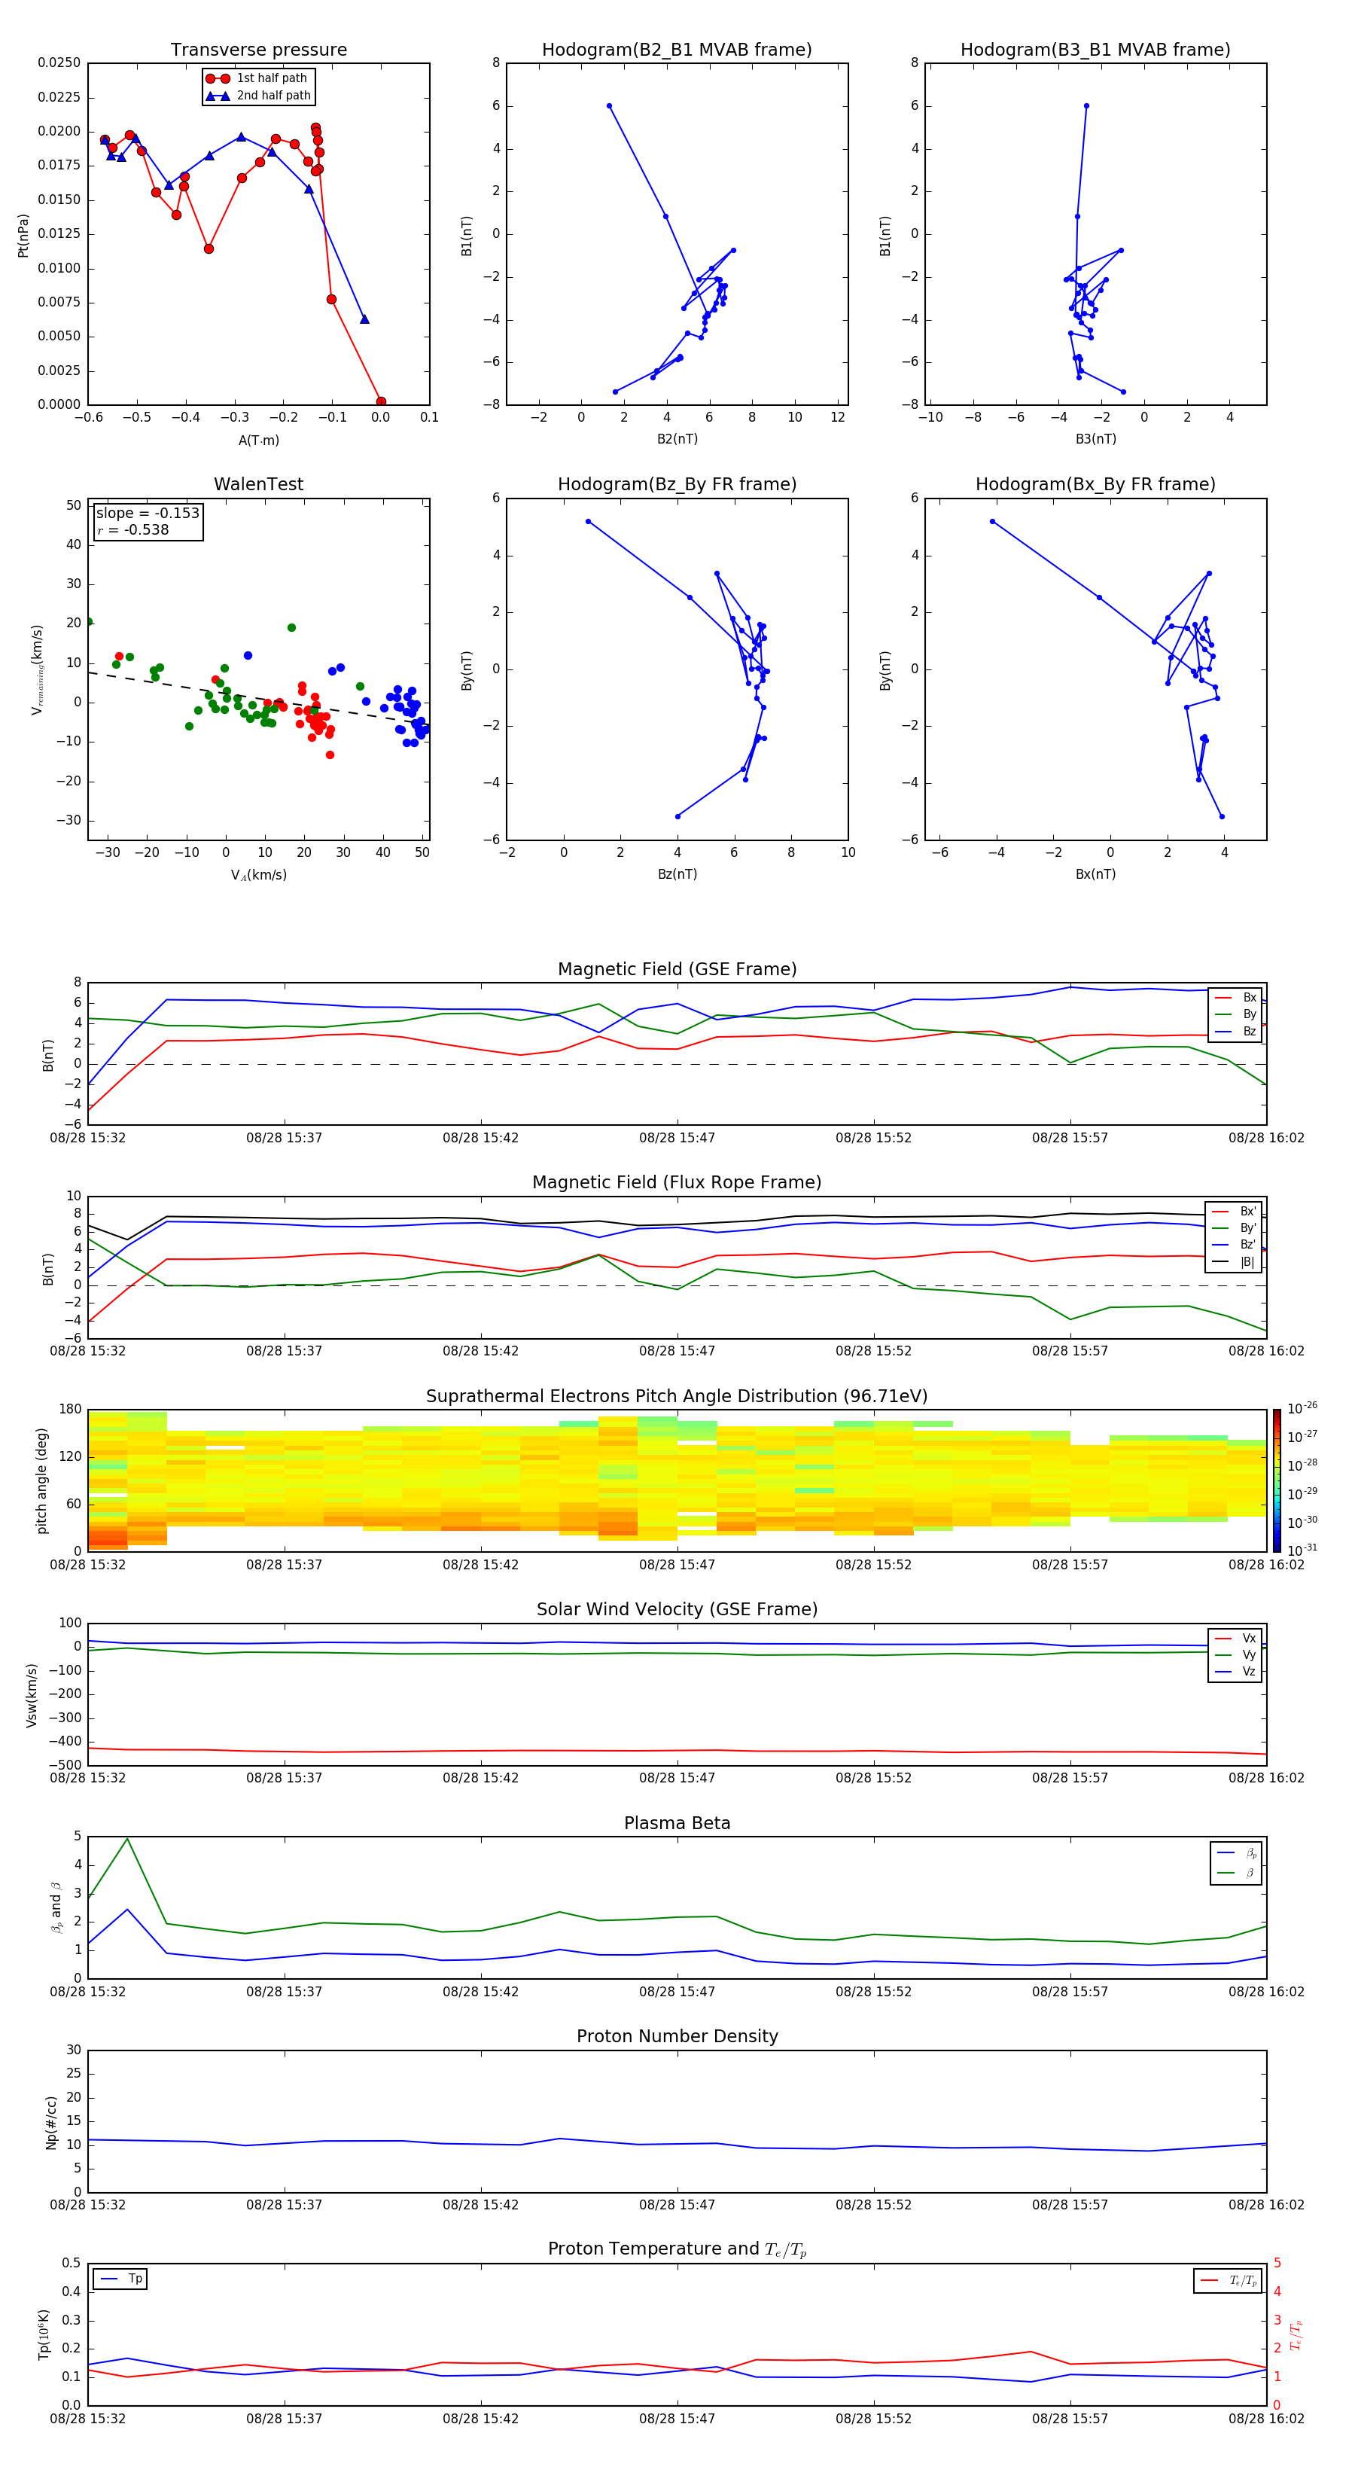The image size is (1355, 2485).
Task: Select the 'Vz' legend entry
Action: pos(1235,1671)
